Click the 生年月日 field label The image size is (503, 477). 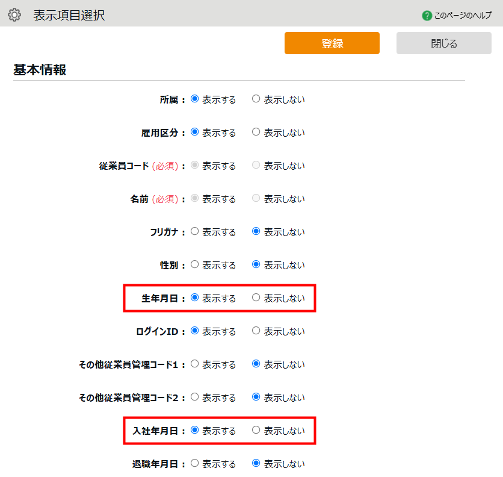(x=160, y=298)
